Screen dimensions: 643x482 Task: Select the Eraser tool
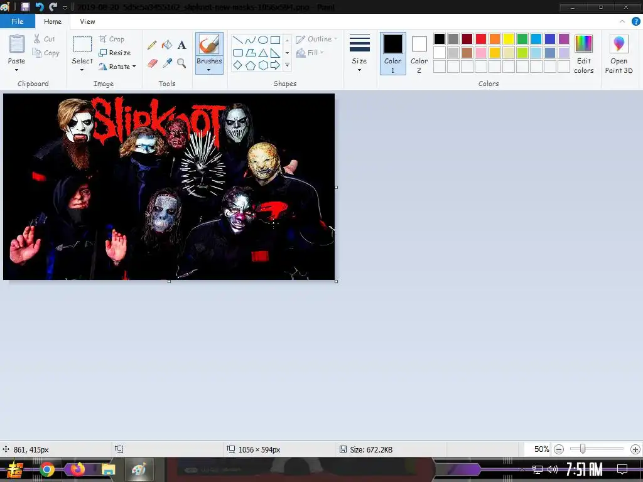pos(152,63)
